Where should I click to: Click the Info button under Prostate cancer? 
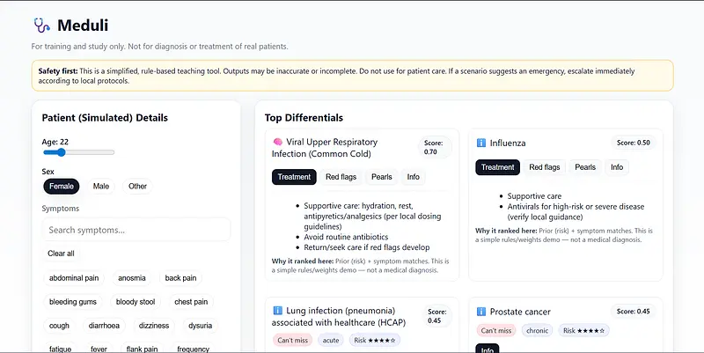pyautogui.click(x=486, y=349)
